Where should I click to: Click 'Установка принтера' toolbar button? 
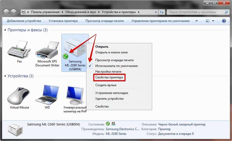pos(63,21)
